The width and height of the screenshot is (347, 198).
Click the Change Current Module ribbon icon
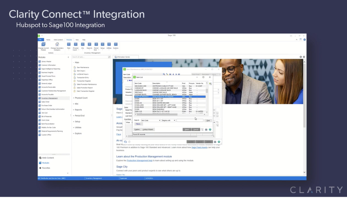(x=43, y=46)
